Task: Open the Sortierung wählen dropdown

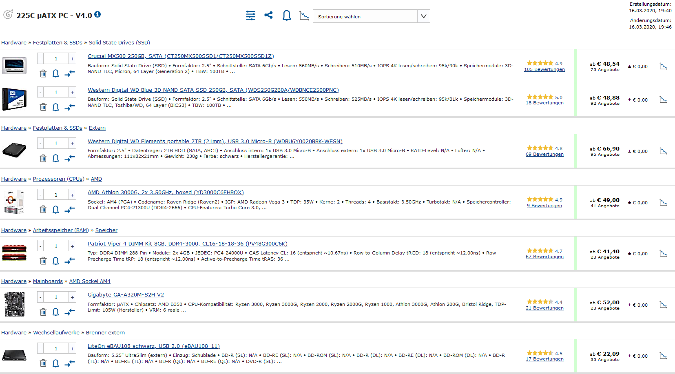Action: coord(371,16)
